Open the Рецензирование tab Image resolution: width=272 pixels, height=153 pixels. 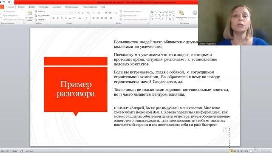(90, 7)
